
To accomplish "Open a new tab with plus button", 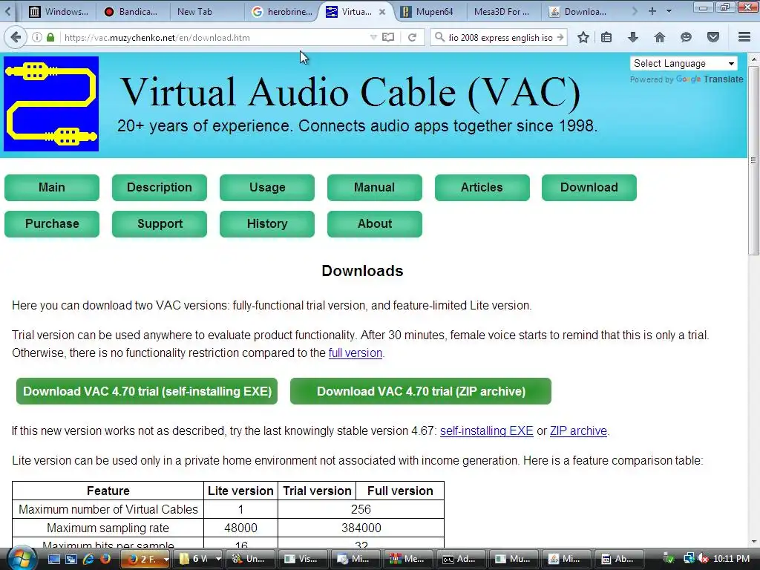I will click(x=652, y=11).
